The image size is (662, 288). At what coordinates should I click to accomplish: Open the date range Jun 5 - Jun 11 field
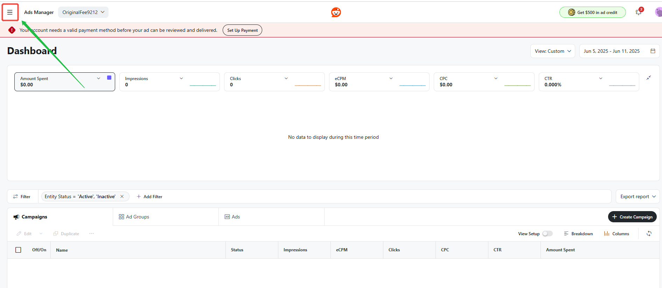(619, 51)
